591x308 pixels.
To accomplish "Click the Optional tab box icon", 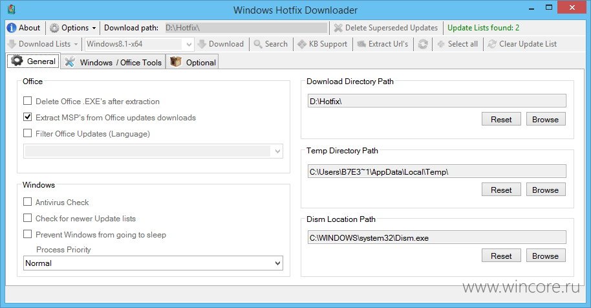I will tap(176, 62).
